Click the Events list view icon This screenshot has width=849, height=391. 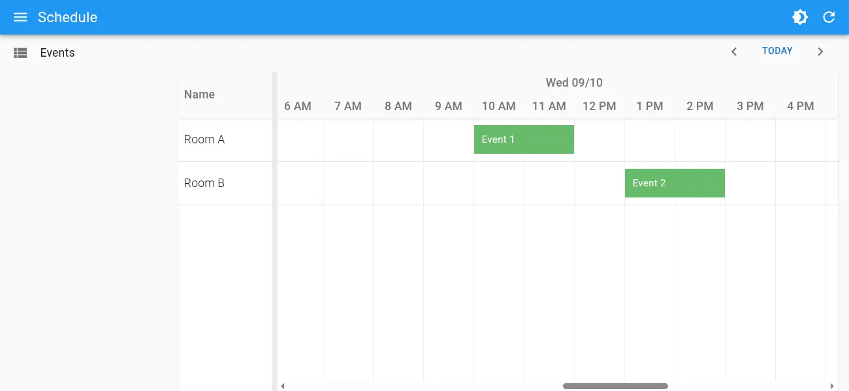point(20,52)
